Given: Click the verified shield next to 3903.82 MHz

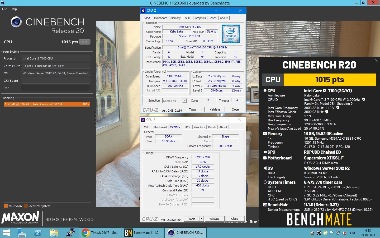Looking at the screenshot, I should (338, 108).
